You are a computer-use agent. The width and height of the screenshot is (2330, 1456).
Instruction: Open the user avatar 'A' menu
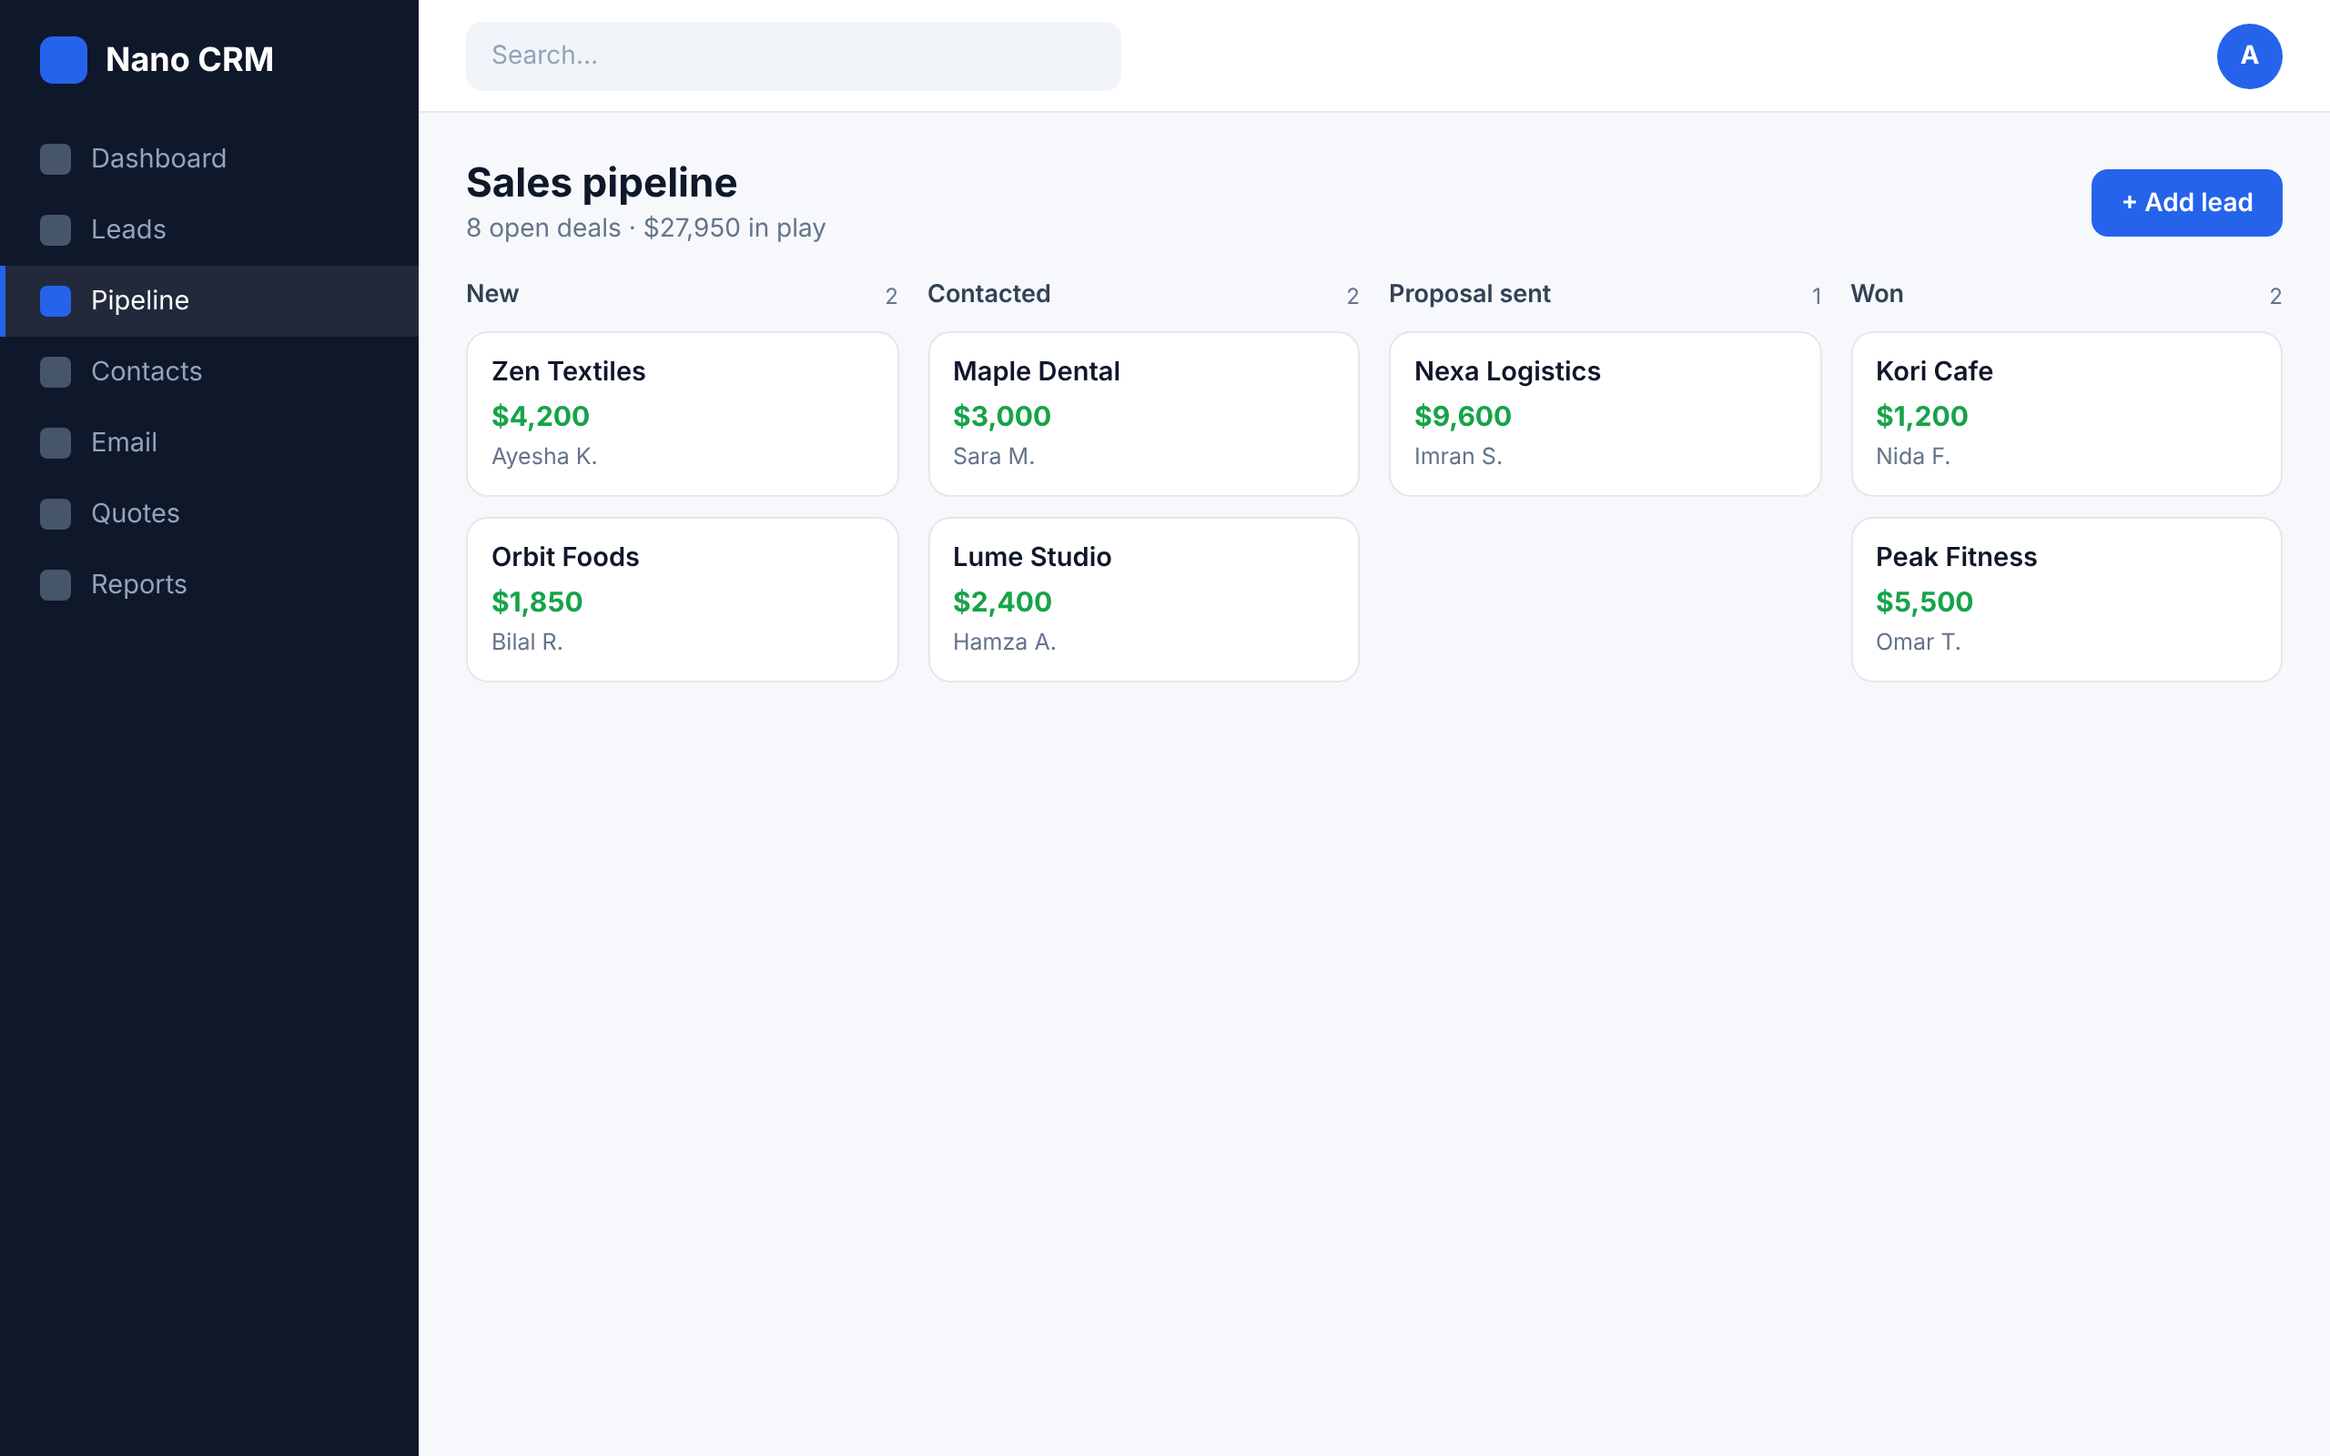click(2249, 56)
